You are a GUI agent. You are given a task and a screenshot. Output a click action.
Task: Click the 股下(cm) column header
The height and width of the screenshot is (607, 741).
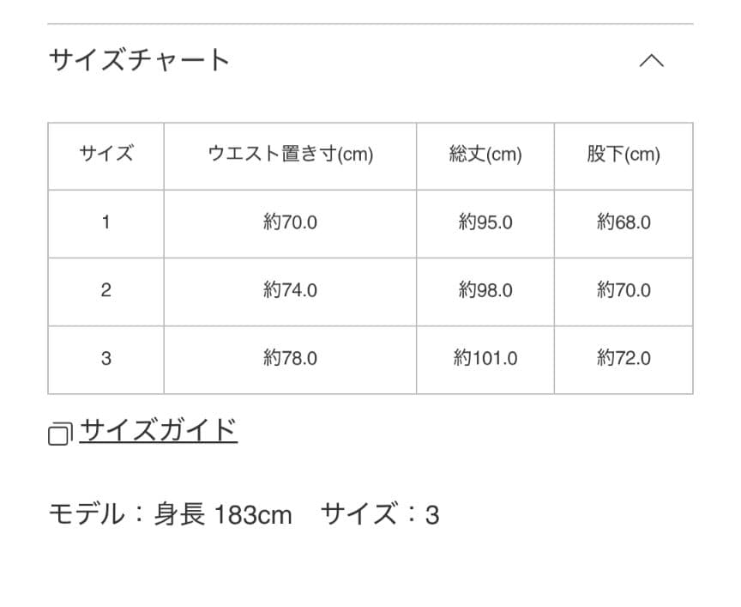coord(624,155)
